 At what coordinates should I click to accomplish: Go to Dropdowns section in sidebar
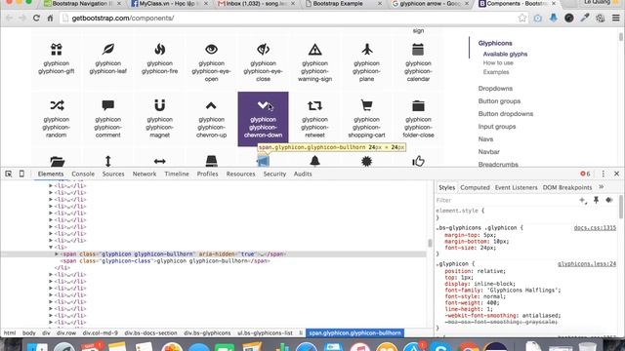pyautogui.click(x=495, y=89)
